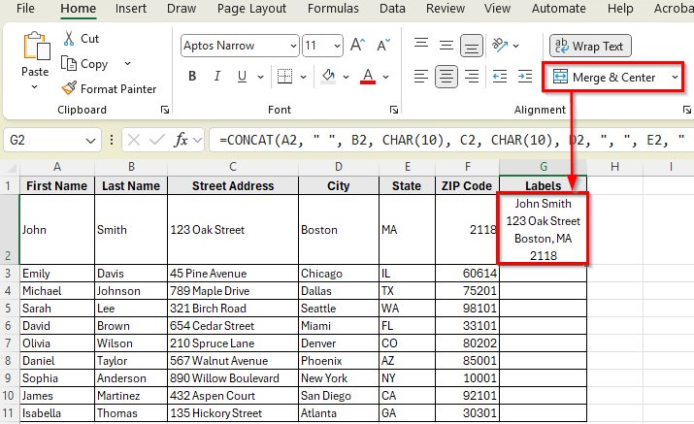The image size is (694, 424).
Task: Expand the Merge & Center dropdown arrow
Action: [x=675, y=77]
